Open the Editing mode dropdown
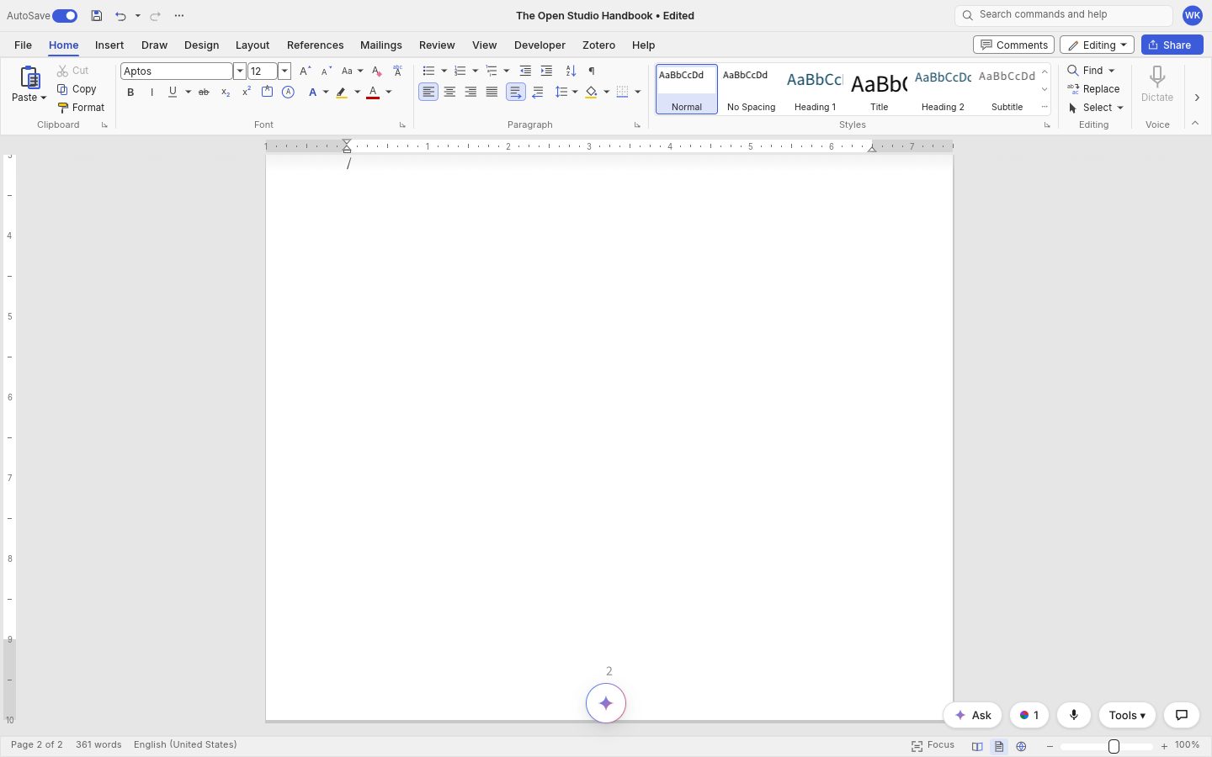 (1097, 45)
